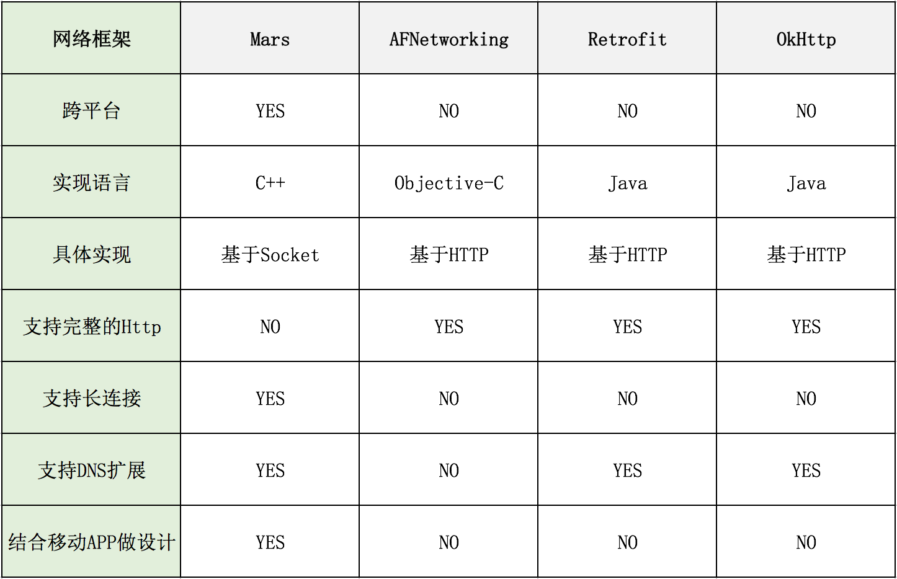897x579 pixels.
Task: Click 基于HTTP cell under OkHttp
Action: click(806, 254)
